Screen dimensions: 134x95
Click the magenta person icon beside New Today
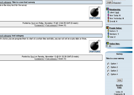coord(108,15)
